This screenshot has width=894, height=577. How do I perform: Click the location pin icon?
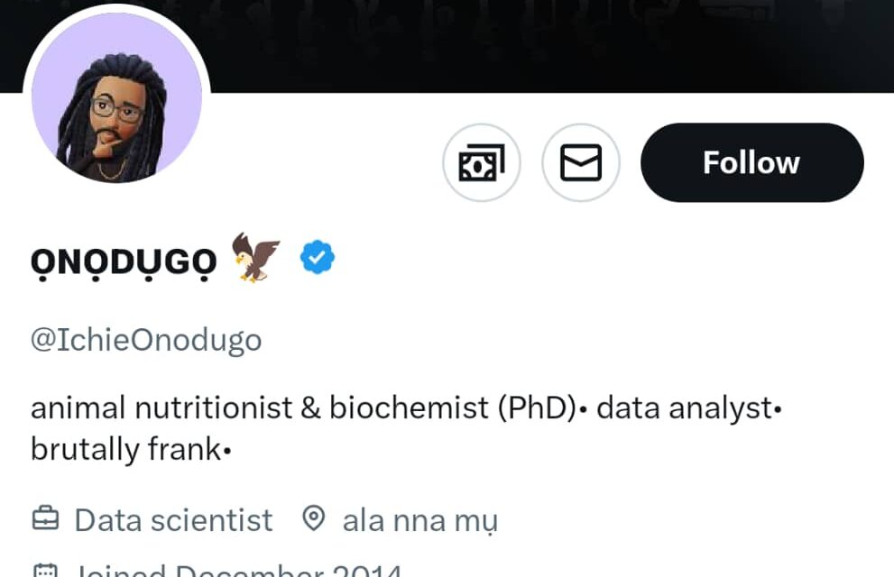tap(313, 519)
